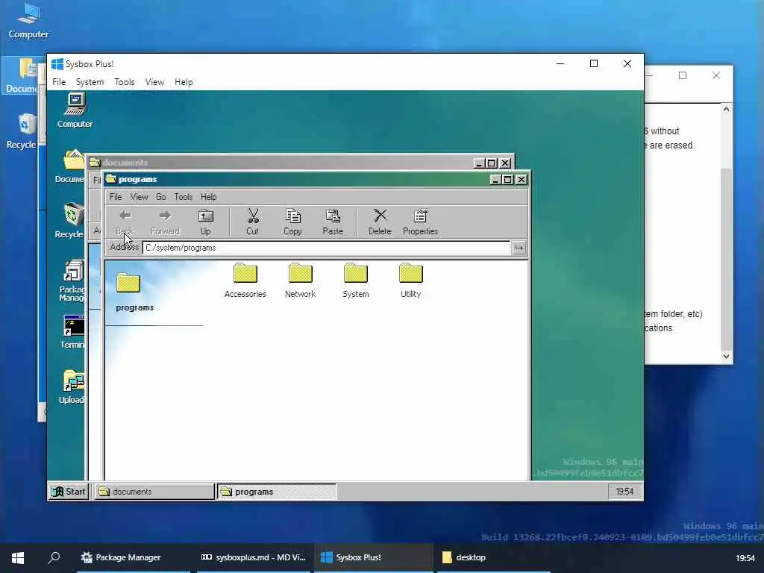Select the outer Documents desktop icon
Viewport: 764px width, 573px height.
click(22, 75)
